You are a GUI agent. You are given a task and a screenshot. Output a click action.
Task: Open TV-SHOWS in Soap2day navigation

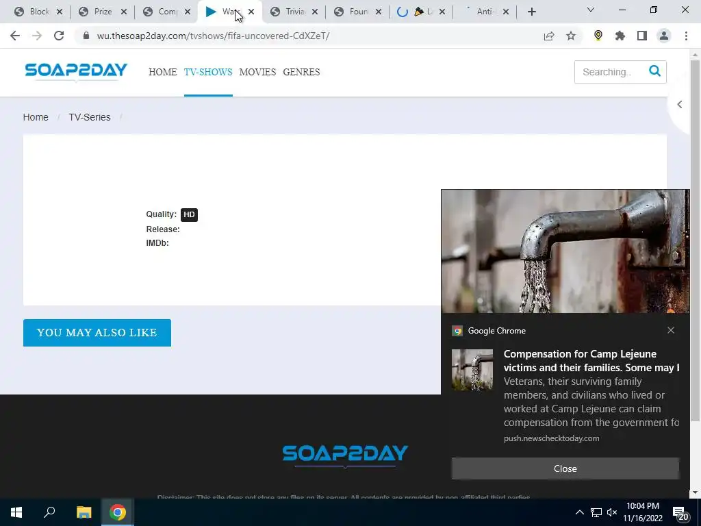[208, 72]
